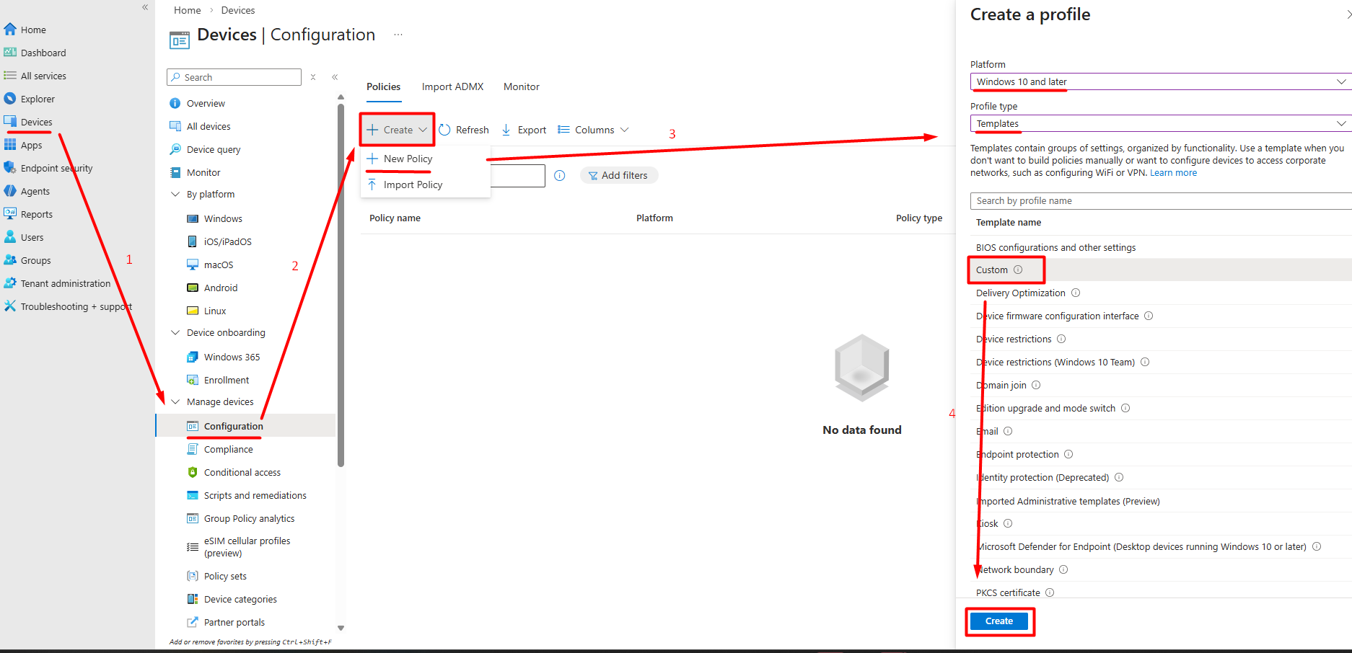Select Endpoint security in the sidebar
Viewport: 1352px width, 653px height.
(58, 168)
